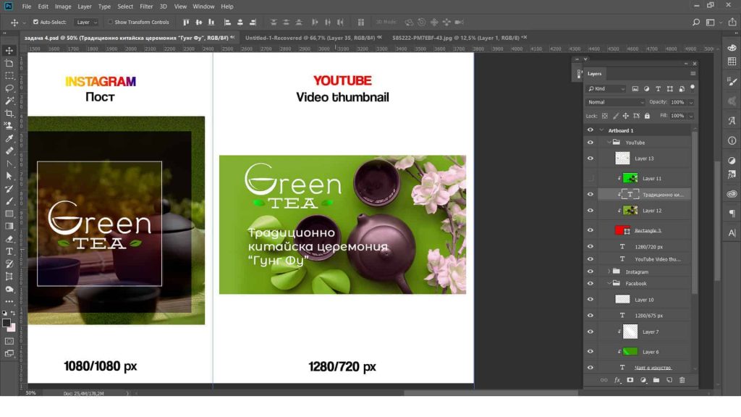The image size is (741, 417).
Task: Expand the Instagram group chevron
Action: [609, 271]
